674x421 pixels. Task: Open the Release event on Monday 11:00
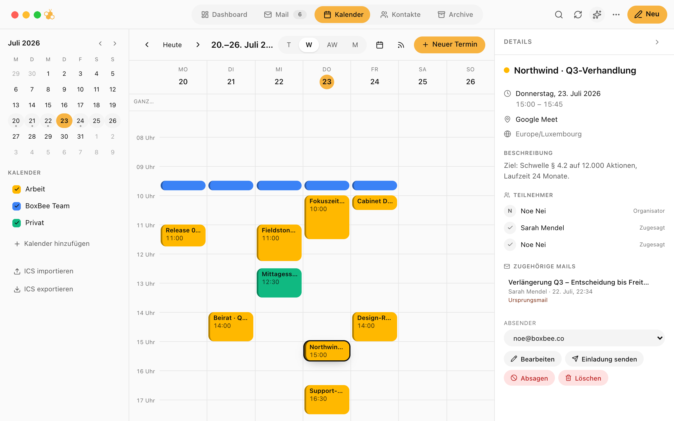point(183,235)
